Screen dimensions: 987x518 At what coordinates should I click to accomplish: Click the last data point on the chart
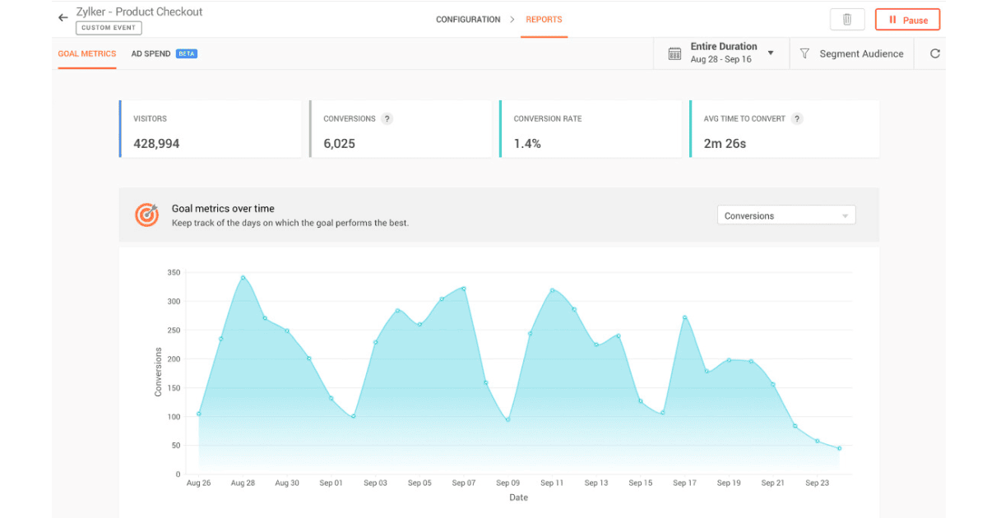[839, 448]
